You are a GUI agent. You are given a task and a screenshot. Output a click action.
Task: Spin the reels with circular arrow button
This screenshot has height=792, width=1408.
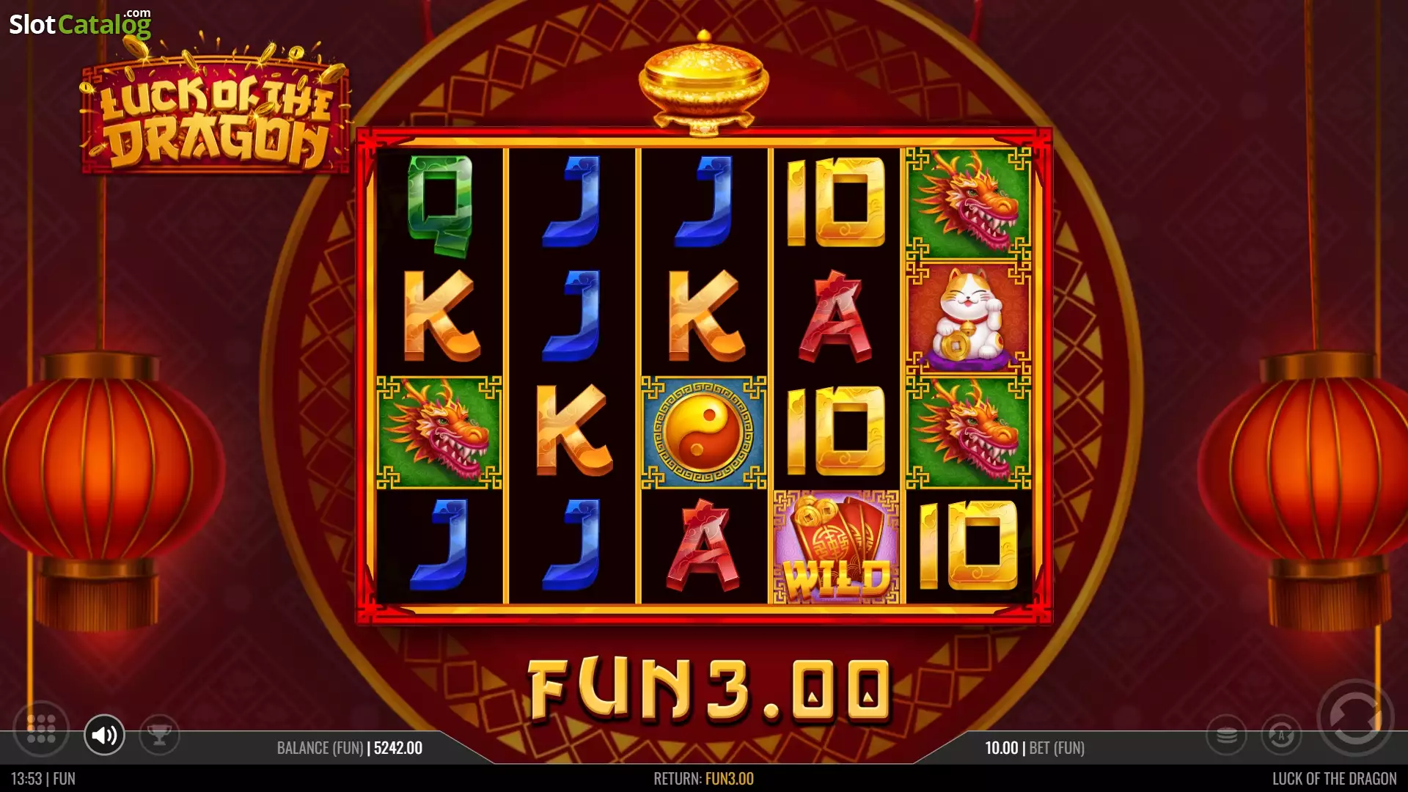point(1355,718)
